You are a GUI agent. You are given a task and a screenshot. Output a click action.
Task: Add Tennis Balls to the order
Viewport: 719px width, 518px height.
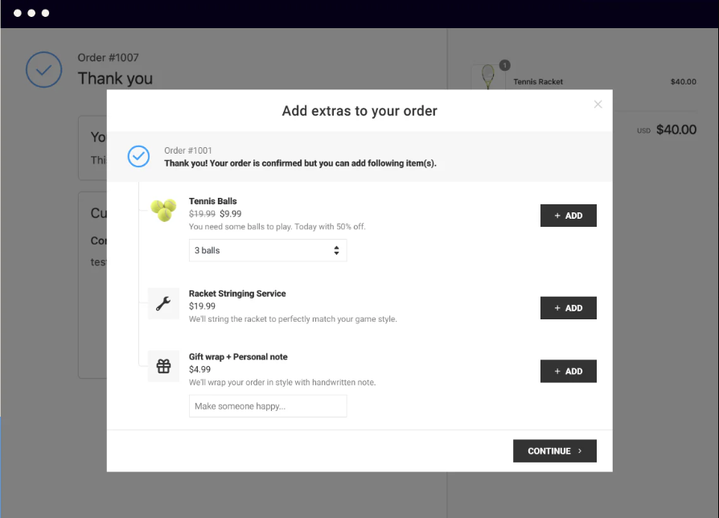(568, 216)
